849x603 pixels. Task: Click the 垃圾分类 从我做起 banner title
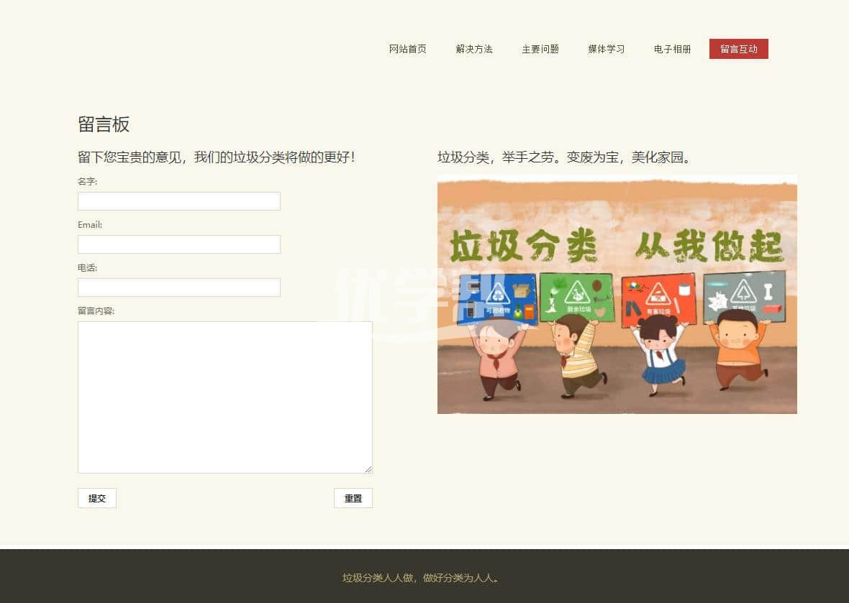tap(617, 247)
